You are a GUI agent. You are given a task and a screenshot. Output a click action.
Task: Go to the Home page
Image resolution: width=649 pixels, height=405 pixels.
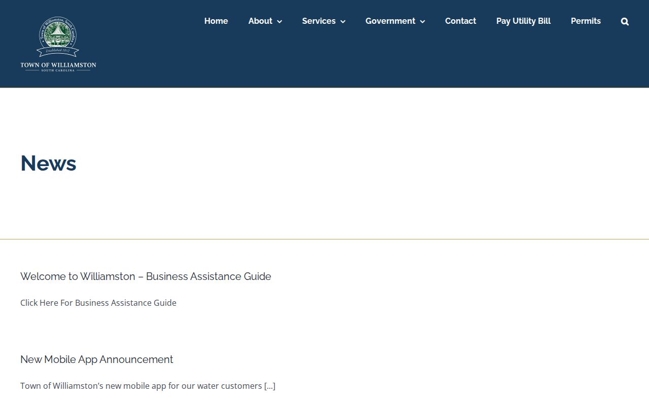tap(216, 21)
